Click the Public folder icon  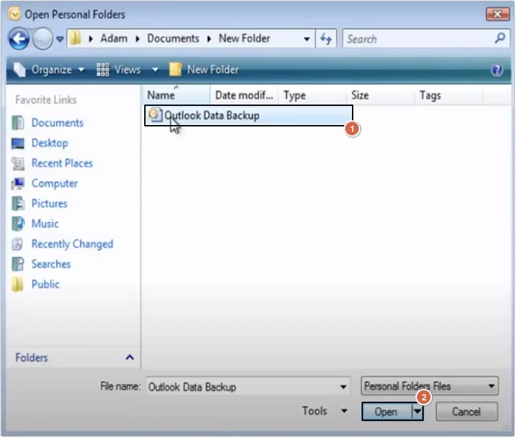coord(18,284)
